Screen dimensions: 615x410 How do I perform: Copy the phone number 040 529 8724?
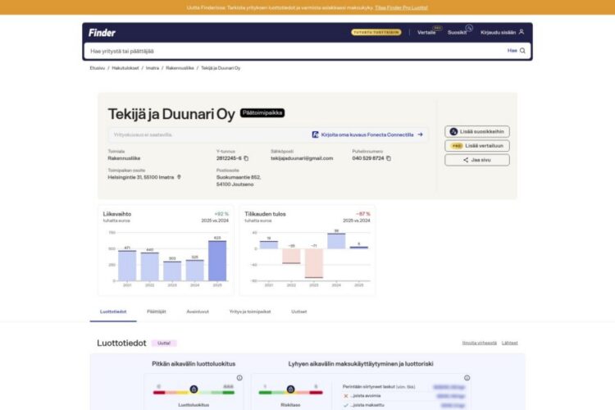389,158
